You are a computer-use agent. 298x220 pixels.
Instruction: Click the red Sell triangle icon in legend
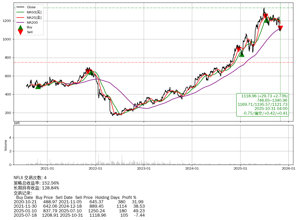[x=20, y=32]
